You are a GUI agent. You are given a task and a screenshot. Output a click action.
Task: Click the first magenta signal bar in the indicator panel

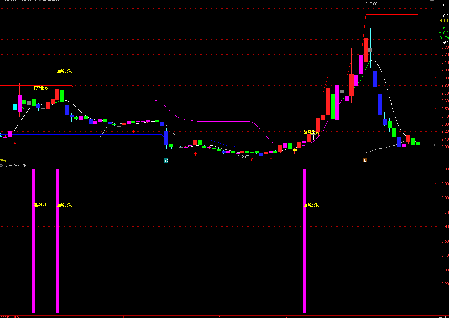[x=34, y=241]
